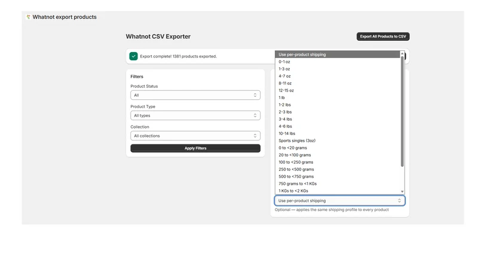
Task: Click the 'Product Type' label
Action: pyautogui.click(x=143, y=106)
